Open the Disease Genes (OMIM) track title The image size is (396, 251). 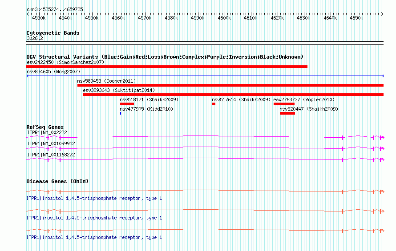57,181
